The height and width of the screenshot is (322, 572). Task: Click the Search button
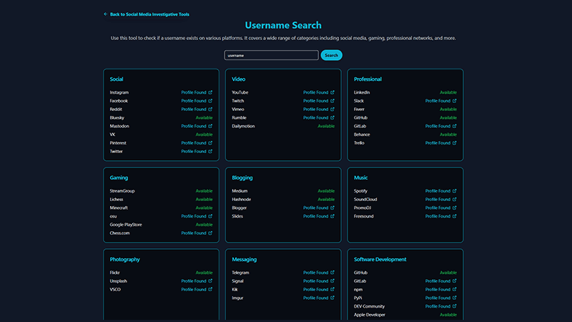(x=331, y=55)
